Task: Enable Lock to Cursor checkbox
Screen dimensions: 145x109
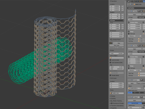Action: point(111,60)
